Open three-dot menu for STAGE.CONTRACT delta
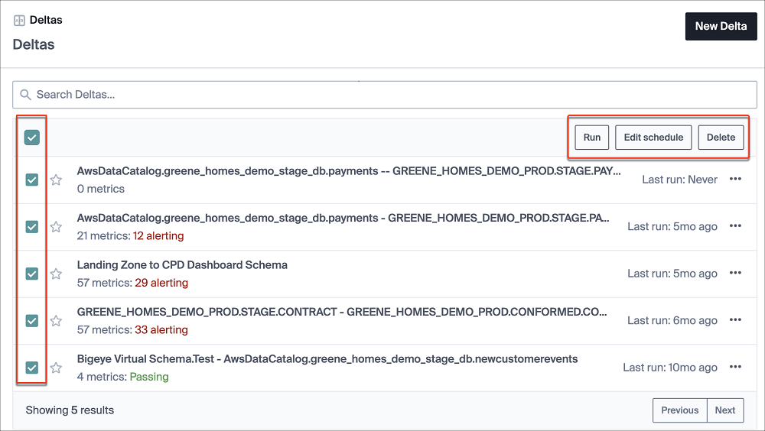The image size is (765, 431). 735,320
